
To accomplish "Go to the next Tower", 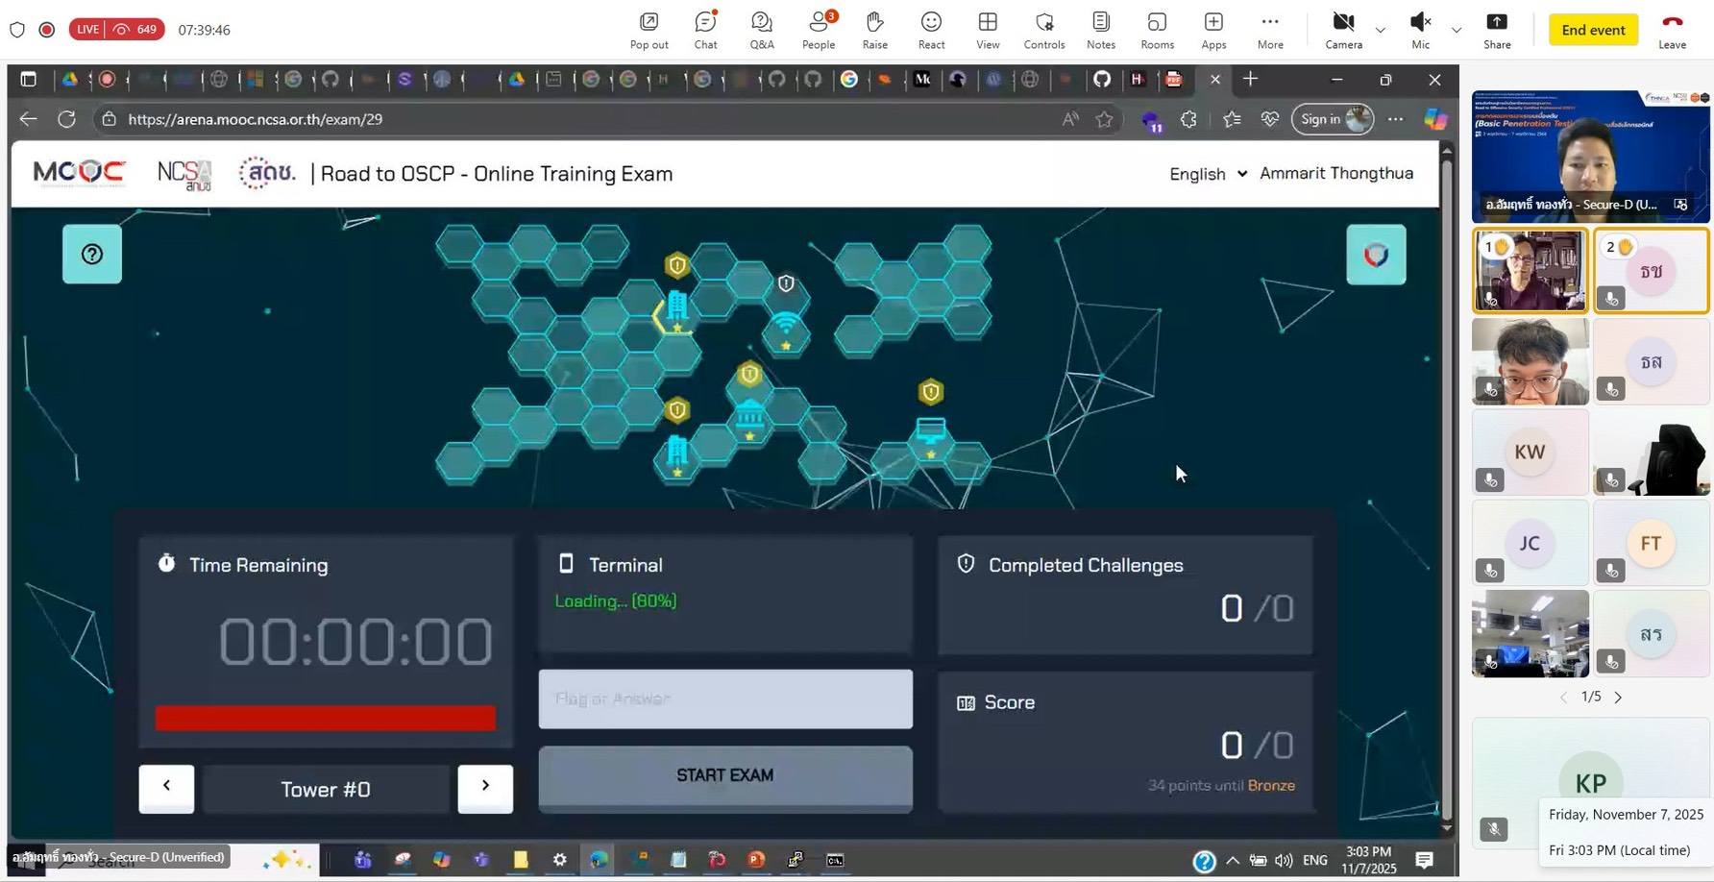I will pyautogui.click(x=485, y=788).
